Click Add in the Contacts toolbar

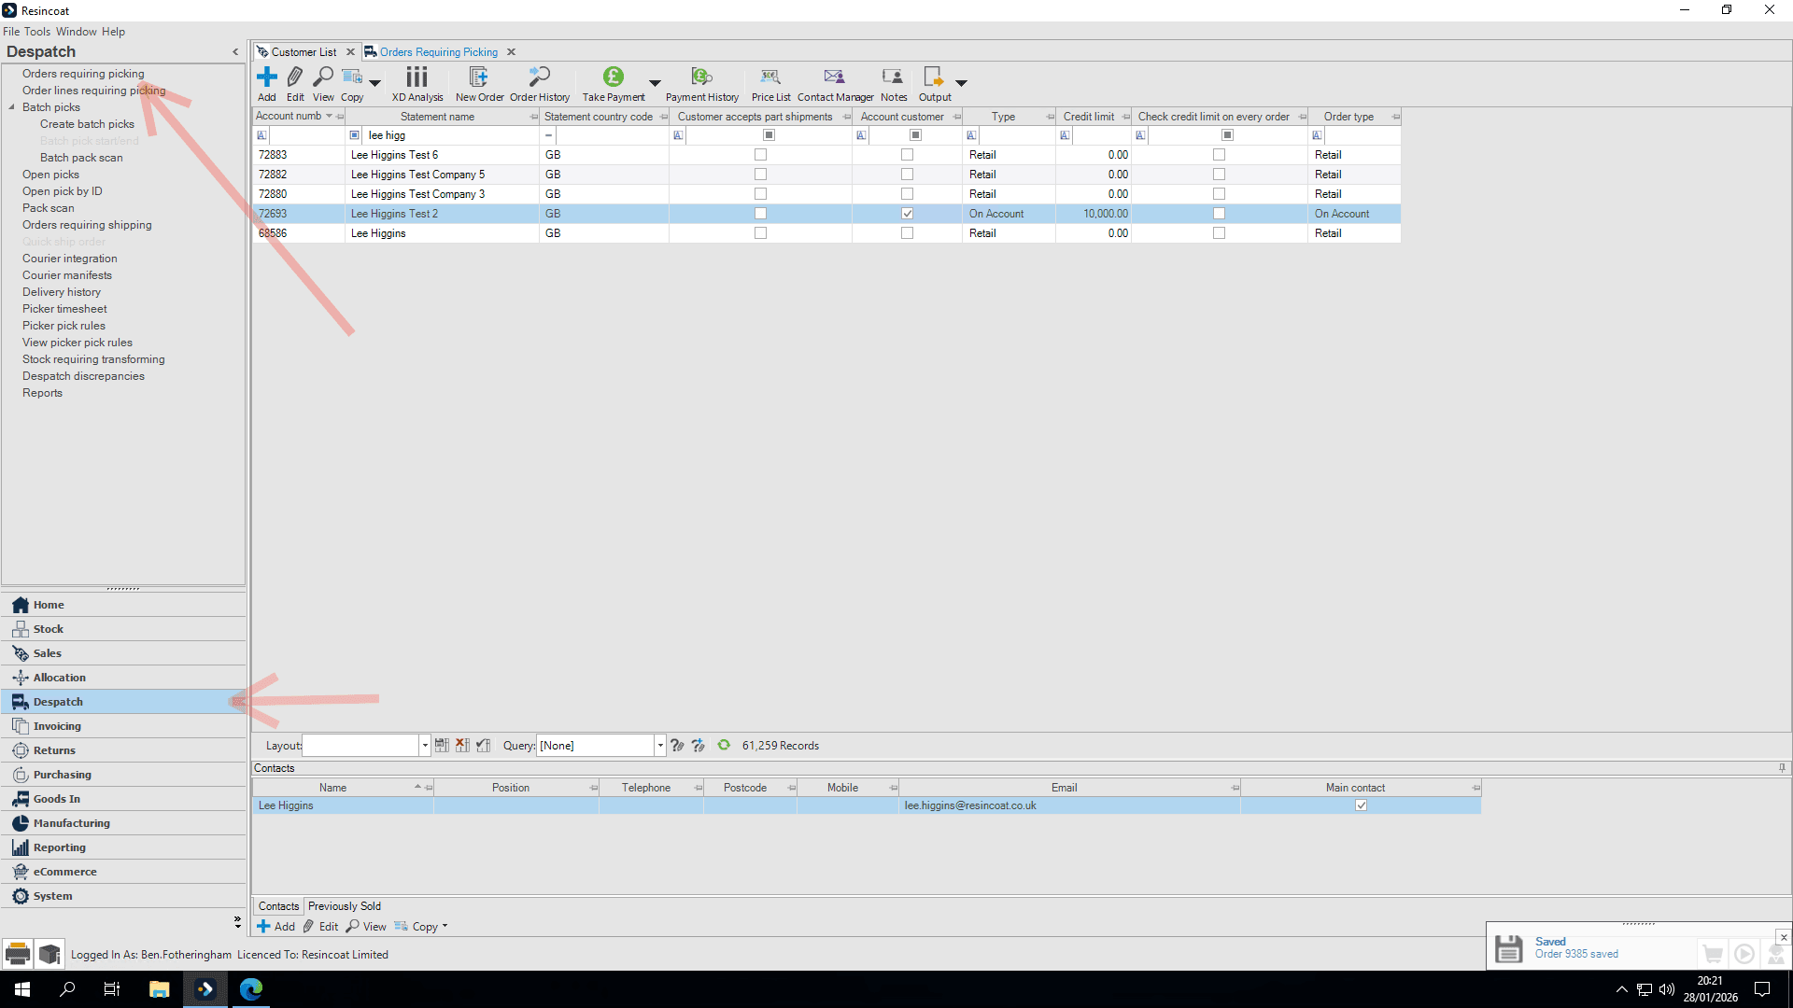tap(275, 927)
